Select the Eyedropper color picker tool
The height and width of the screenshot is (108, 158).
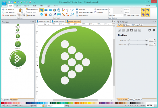pos(55,14)
